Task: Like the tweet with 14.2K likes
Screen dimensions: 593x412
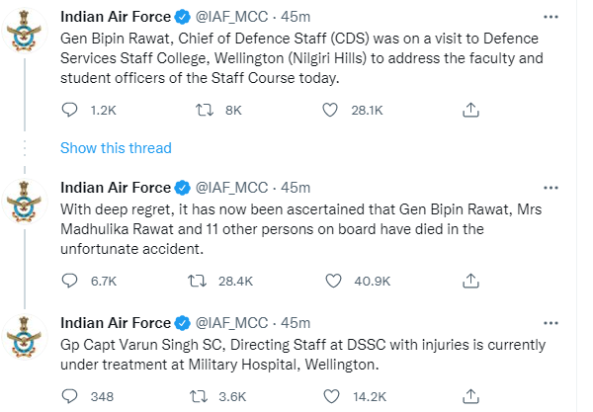Action: 332,396
